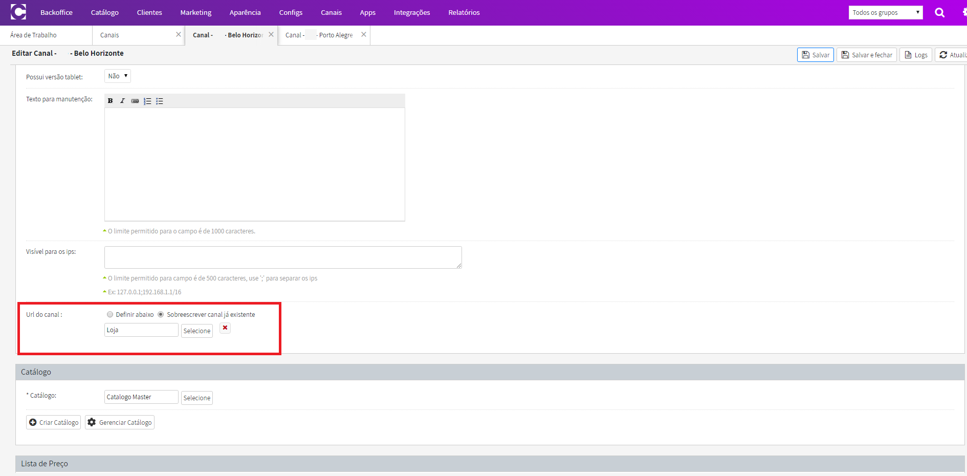Clear the channel URL with red X
This screenshot has width=967, height=476.
(x=225, y=328)
